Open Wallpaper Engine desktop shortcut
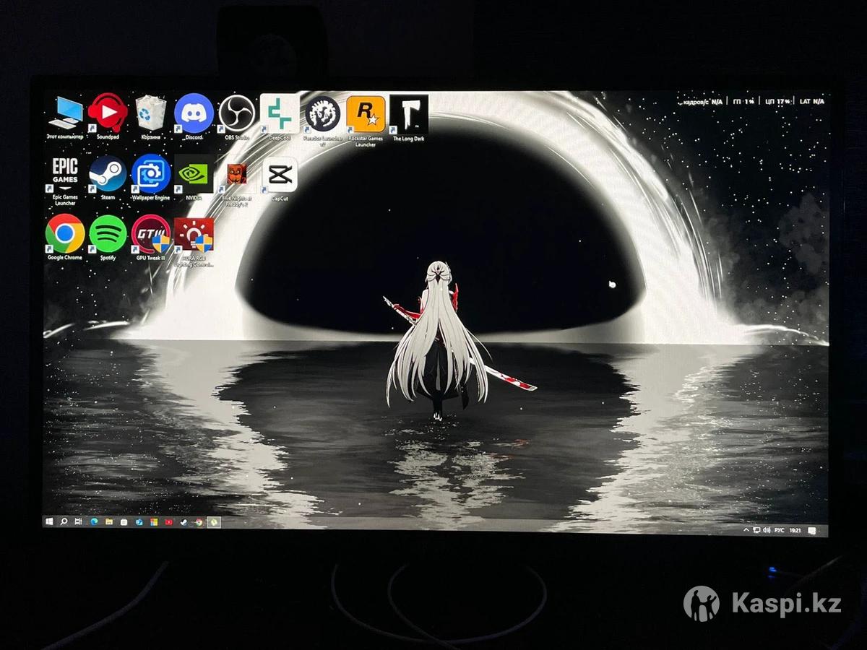The height and width of the screenshot is (650, 867). 151,175
